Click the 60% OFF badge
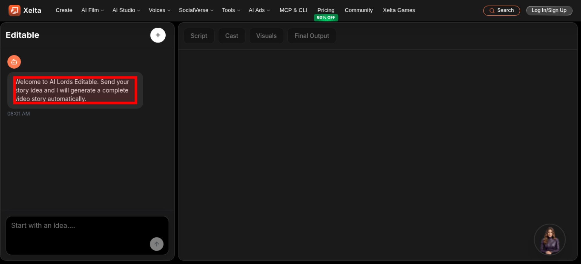 326,17
